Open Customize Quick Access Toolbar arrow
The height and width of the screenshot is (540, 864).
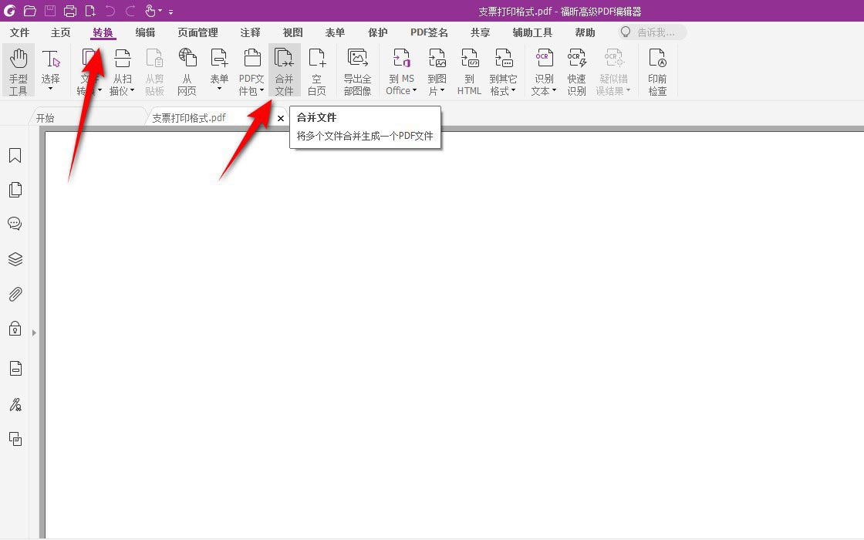(x=170, y=12)
